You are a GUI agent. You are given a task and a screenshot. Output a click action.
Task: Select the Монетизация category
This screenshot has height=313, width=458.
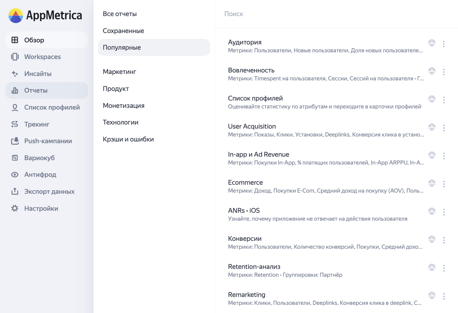124,106
